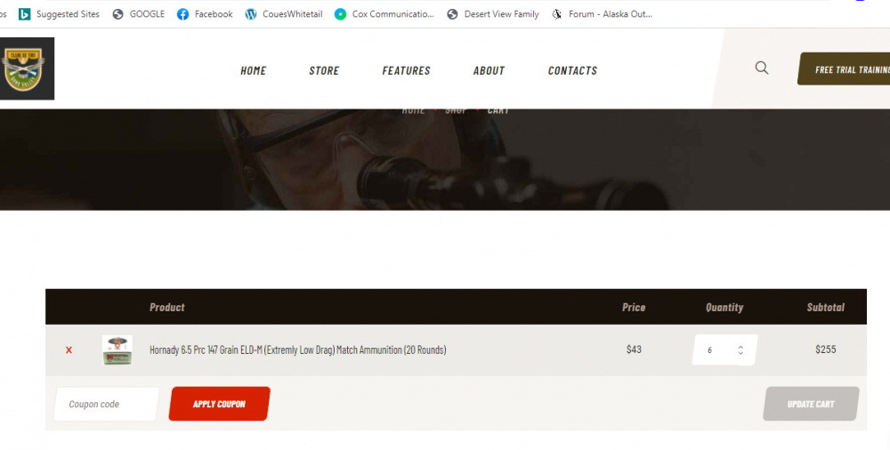The height and width of the screenshot is (450, 890).
Task: Click the Apply Coupon button
Action: [219, 404]
